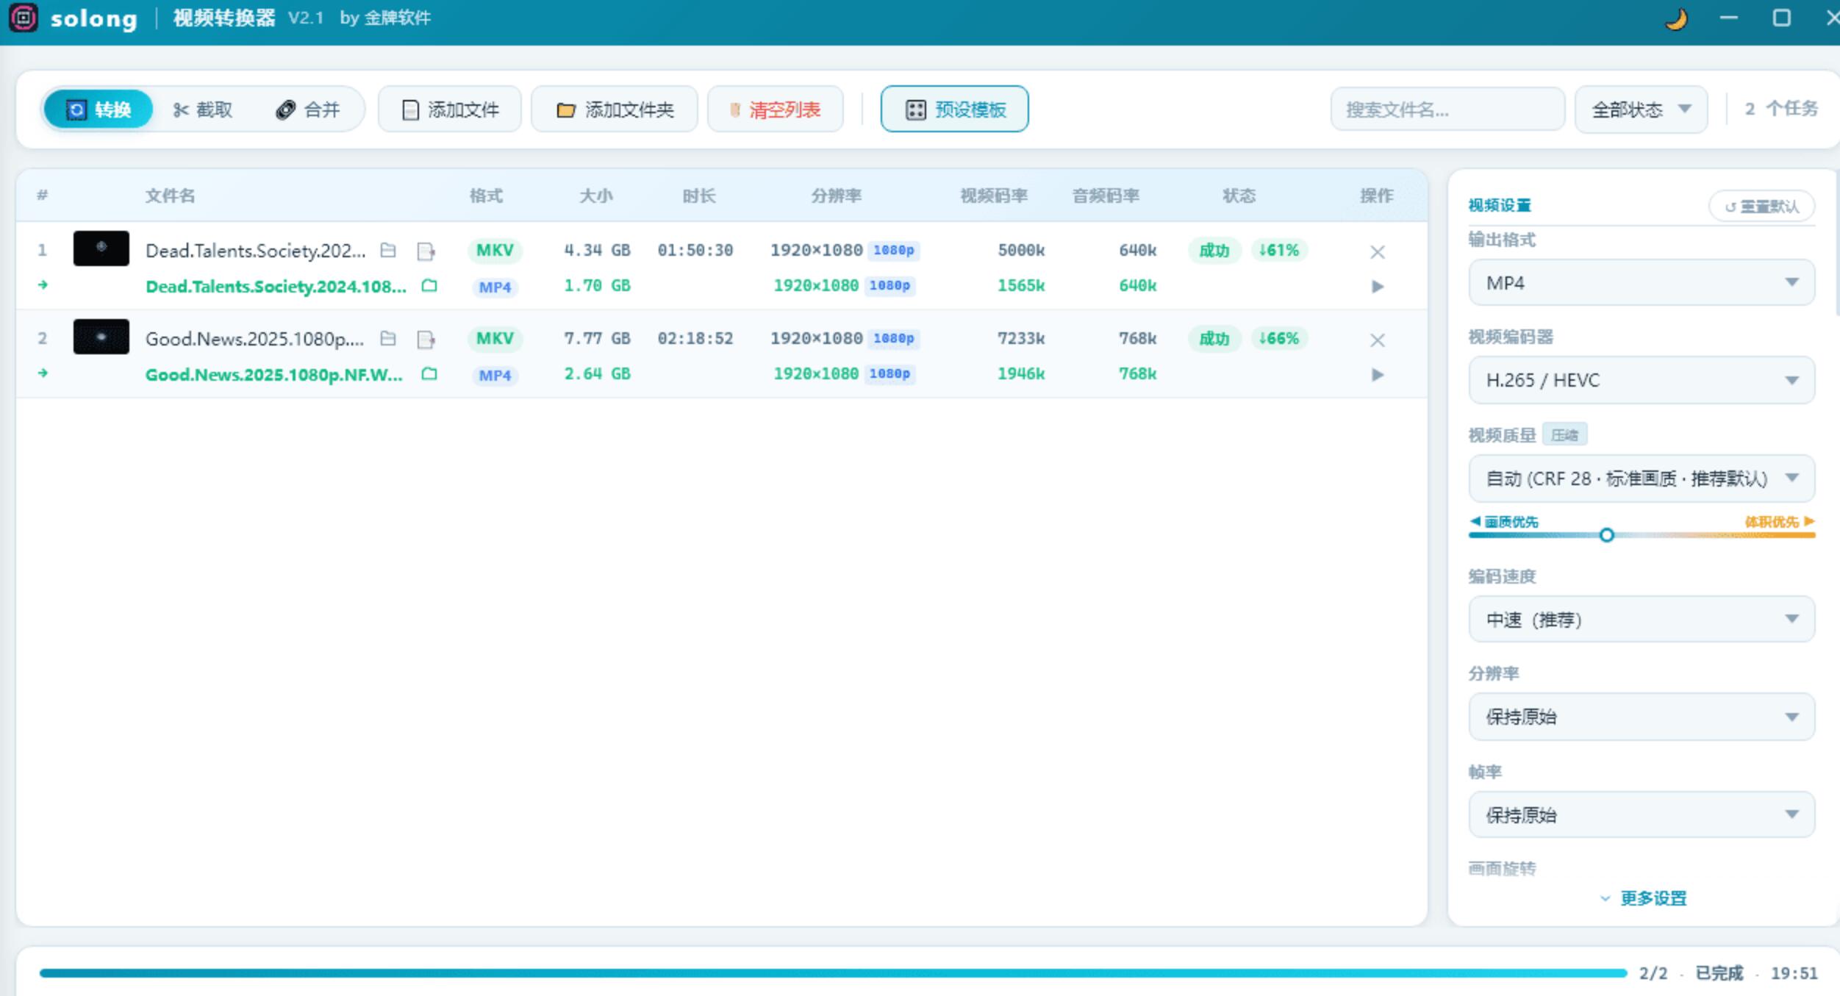Open source folder icon for Good.News row

click(x=388, y=339)
